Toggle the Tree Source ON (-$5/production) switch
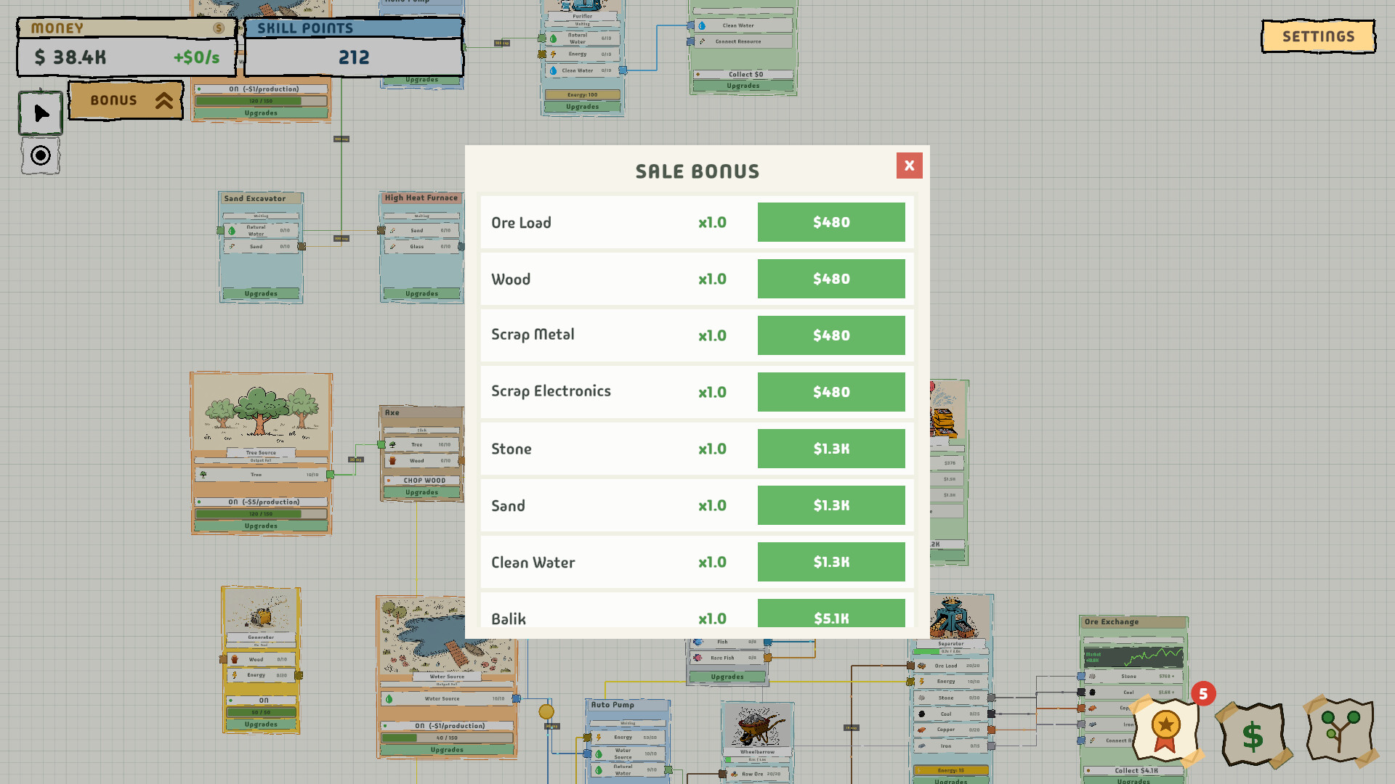Viewport: 1395px width, 784px height. point(261,502)
